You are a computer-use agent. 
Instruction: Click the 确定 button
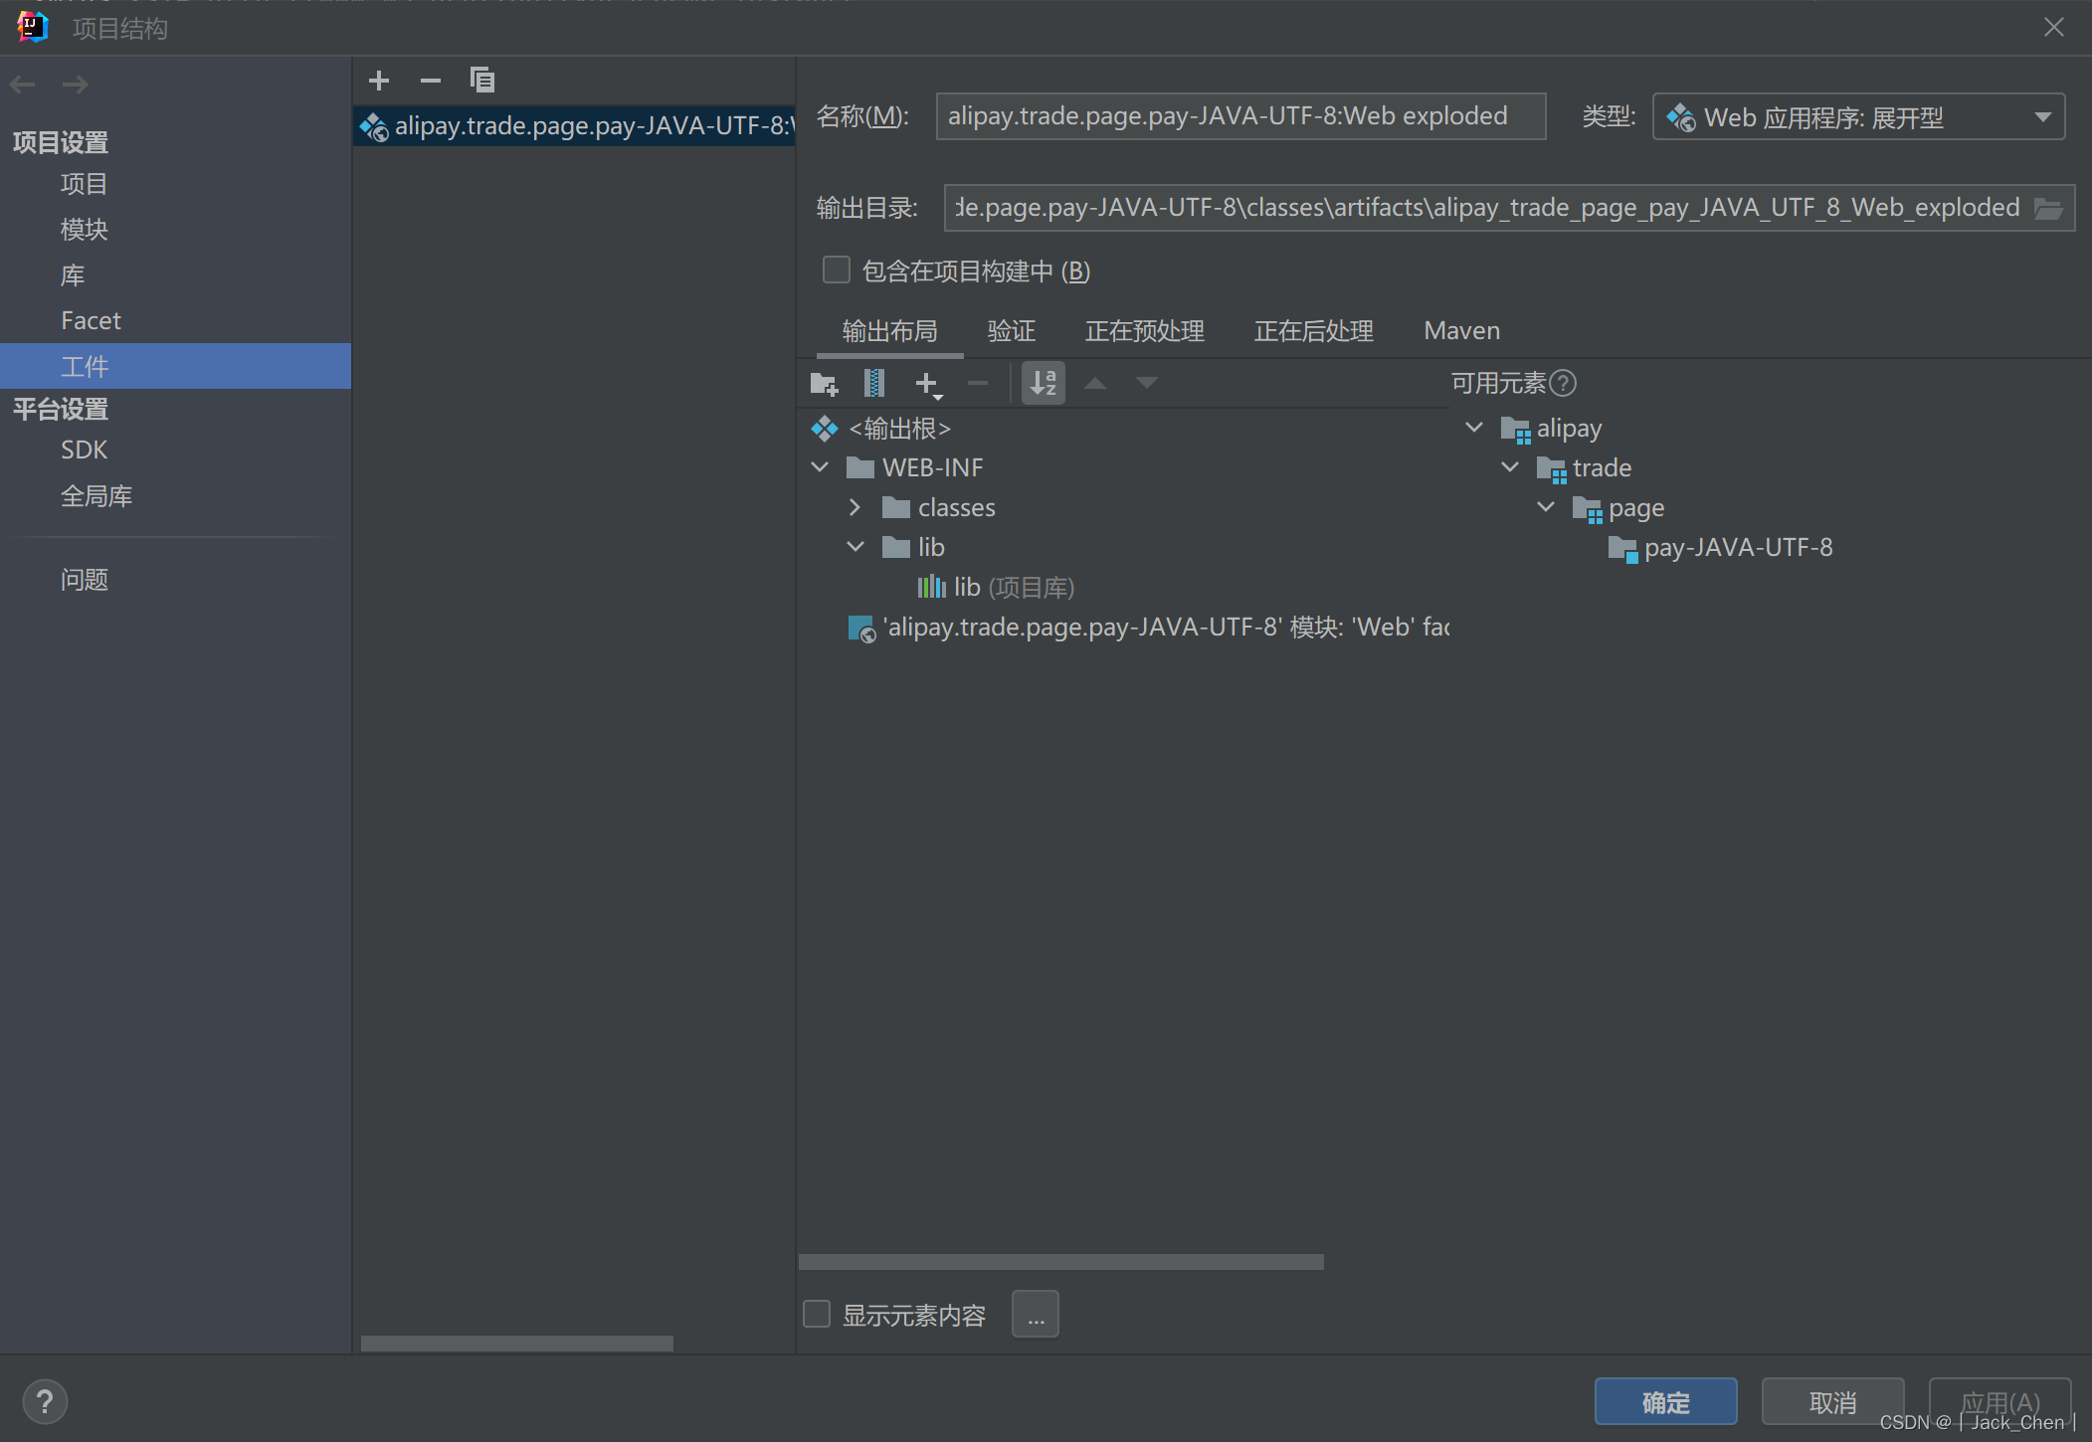point(1666,1402)
